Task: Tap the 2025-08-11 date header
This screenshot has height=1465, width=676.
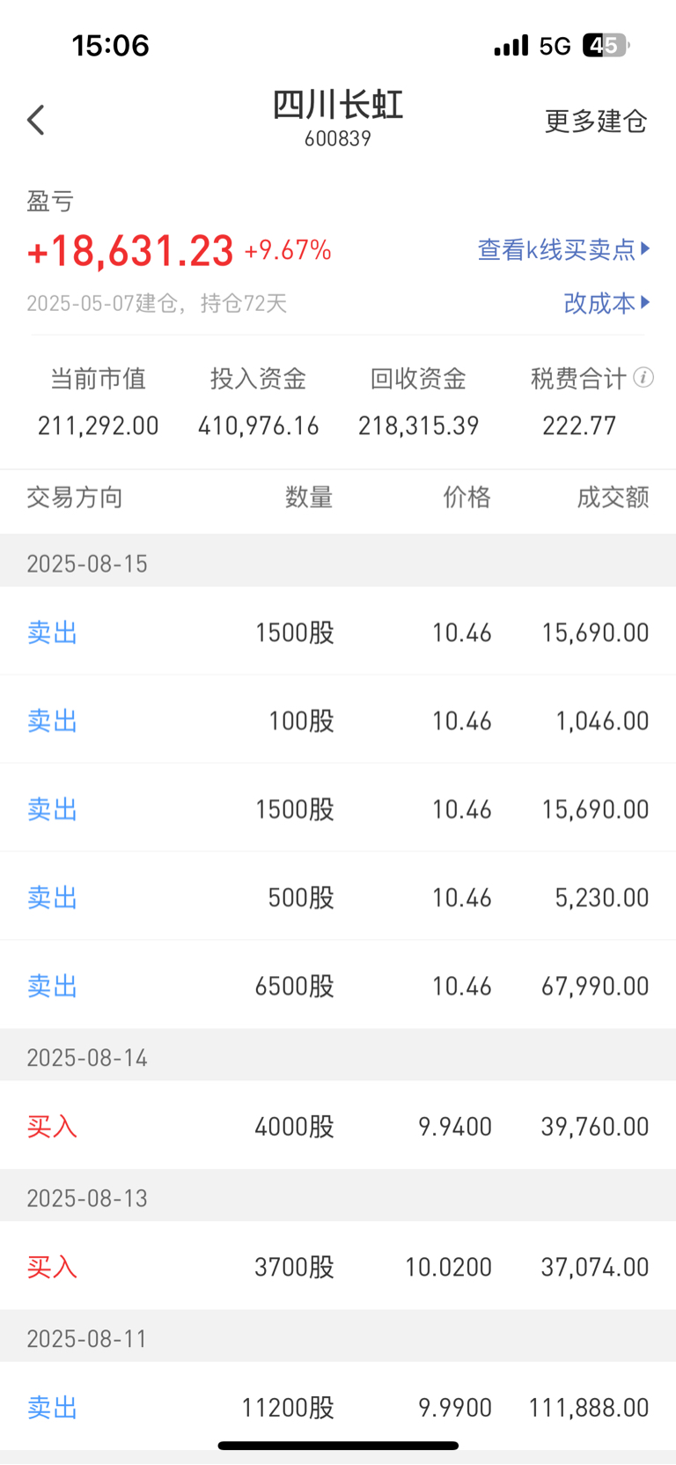Action: (87, 1339)
